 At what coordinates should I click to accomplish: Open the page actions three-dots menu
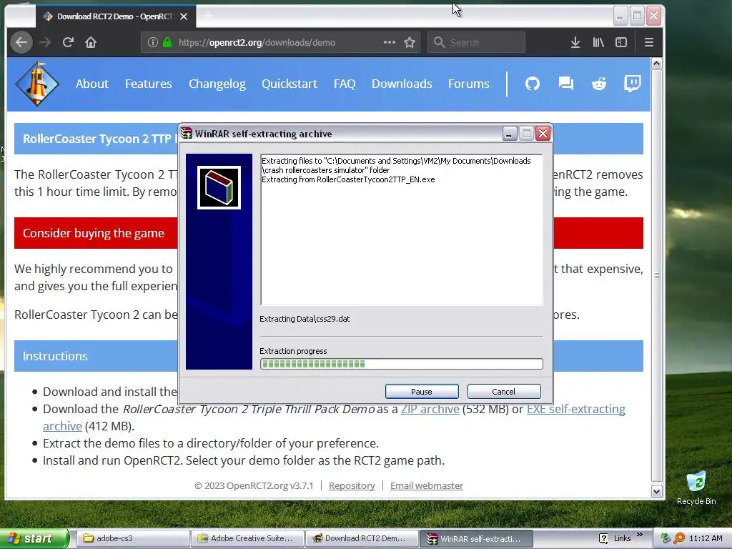390,42
